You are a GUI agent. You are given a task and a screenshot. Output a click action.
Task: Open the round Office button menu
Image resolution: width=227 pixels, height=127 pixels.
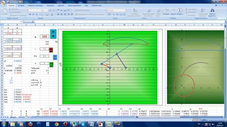pyautogui.click(x=3, y=3)
